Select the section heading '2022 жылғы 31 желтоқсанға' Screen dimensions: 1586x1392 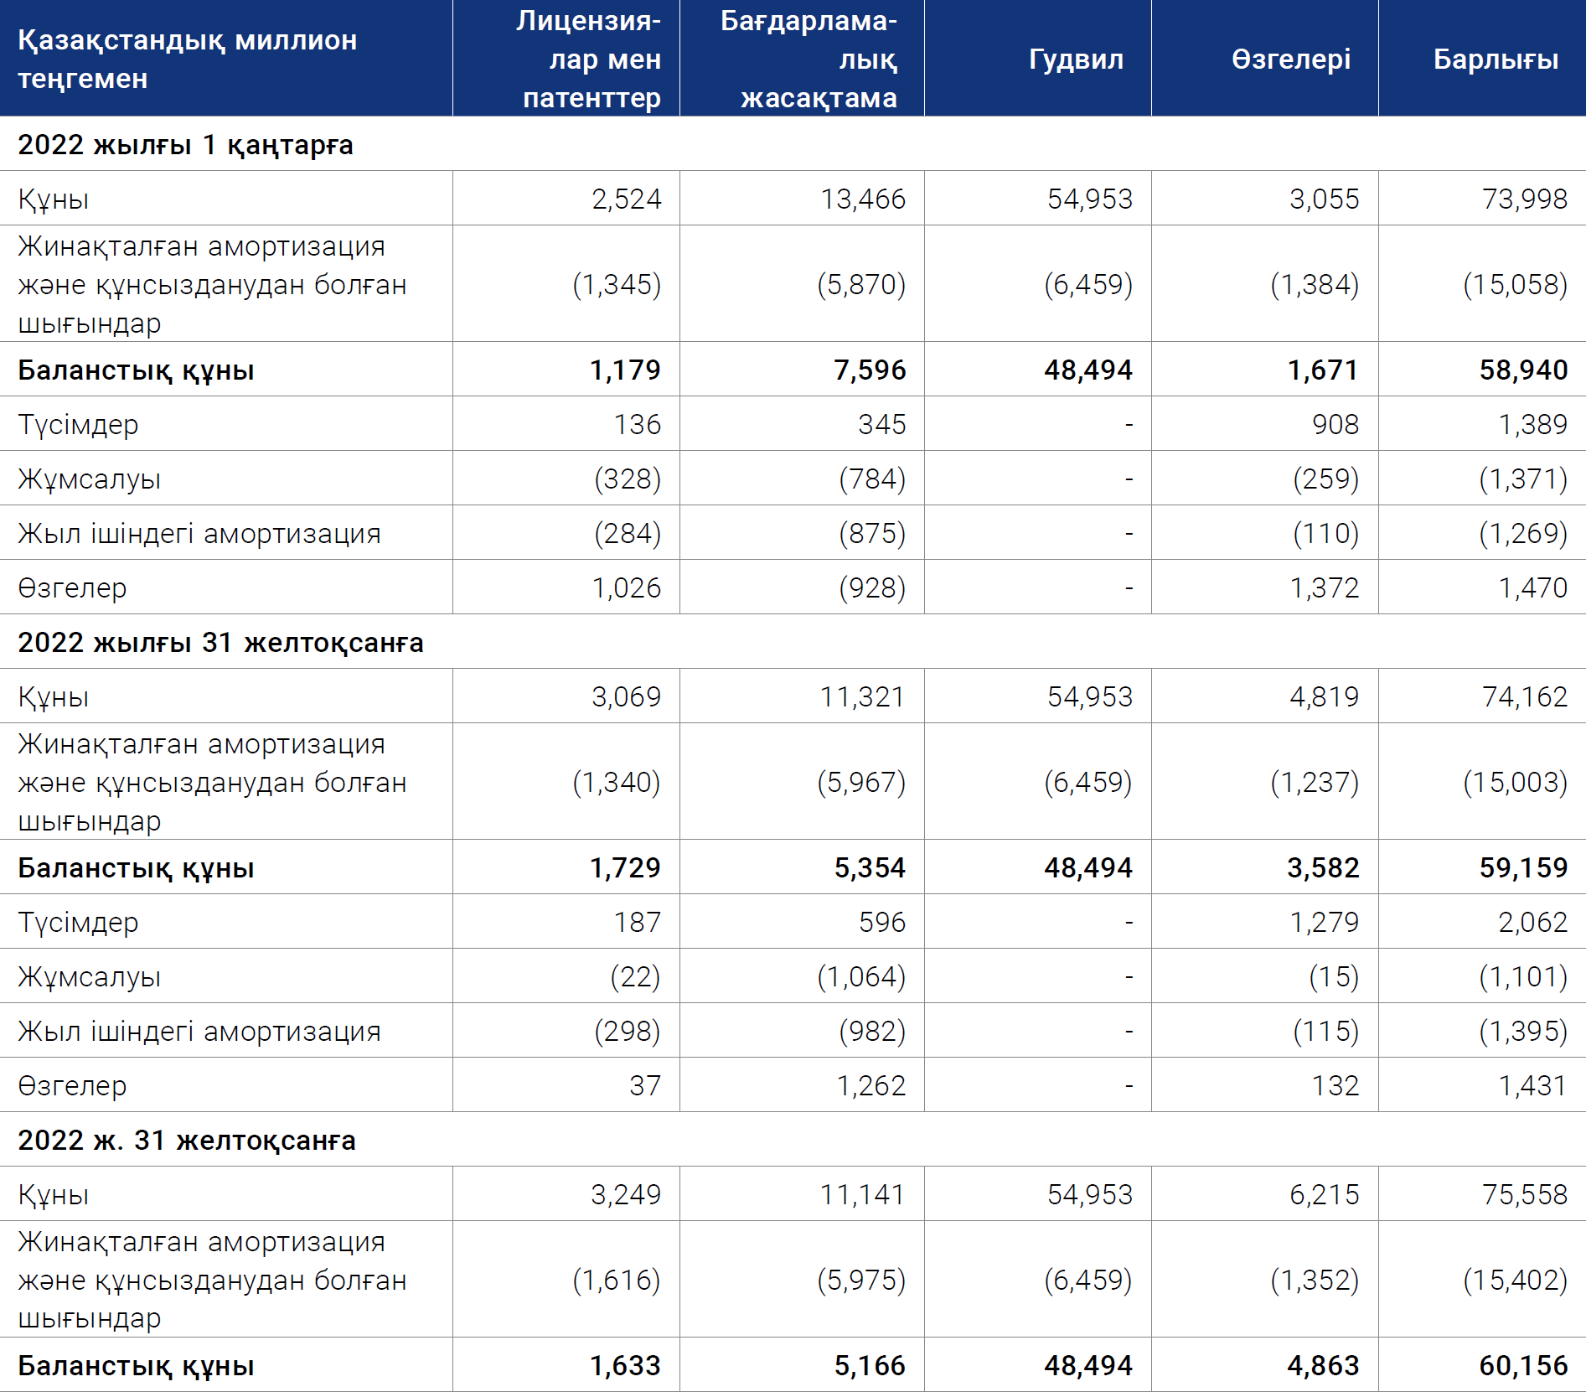point(220,642)
